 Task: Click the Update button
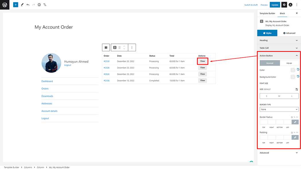point(275,5)
